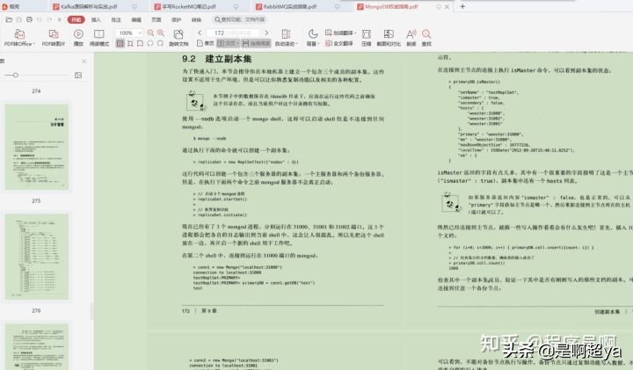
Task: Open the PDF转图片 image converter
Action: [54, 38]
